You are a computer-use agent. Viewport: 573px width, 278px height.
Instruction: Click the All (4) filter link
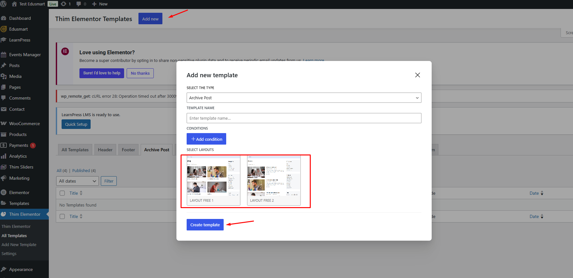tap(62, 170)
